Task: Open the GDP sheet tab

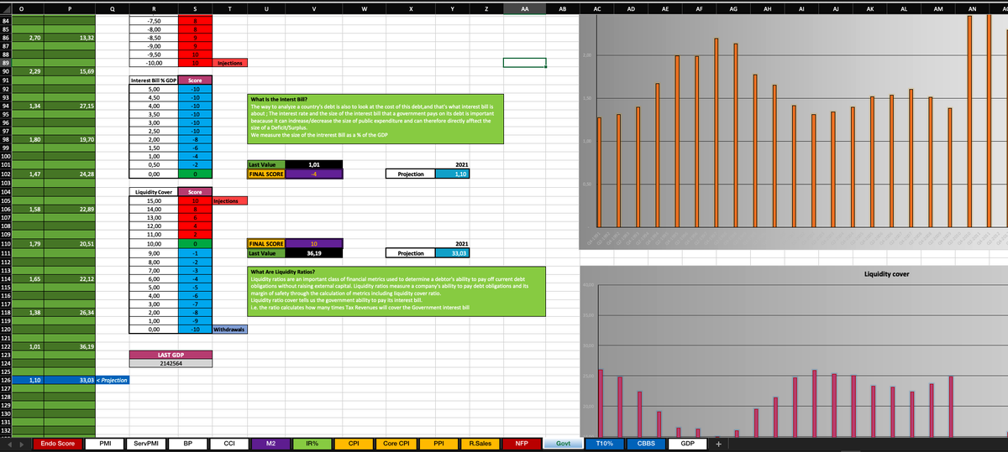Action: (687, 443)
